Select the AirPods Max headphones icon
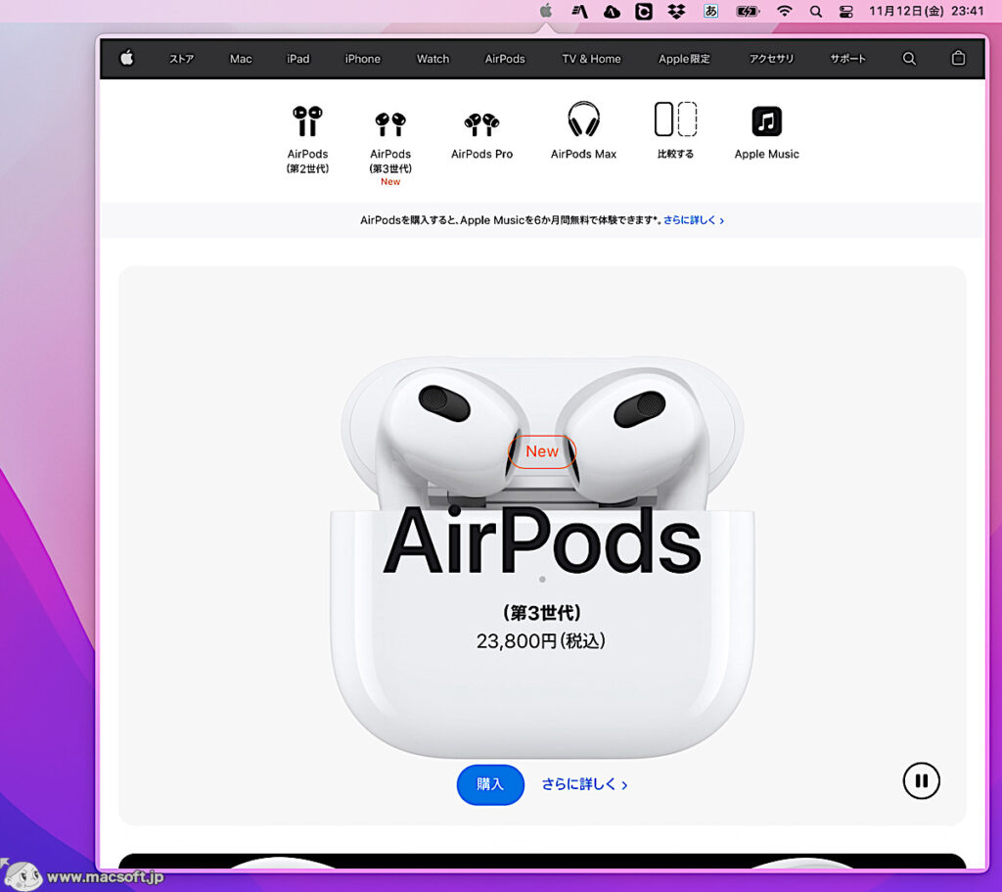Image resolution: width=1002 pixels, height=892 pixels. 583,118
